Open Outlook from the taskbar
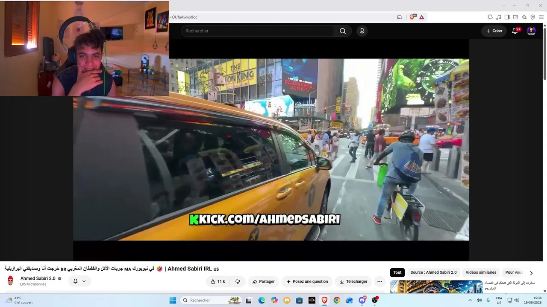Image resolution: width=547 pixels, height=307 pixels. pos(350,300)
